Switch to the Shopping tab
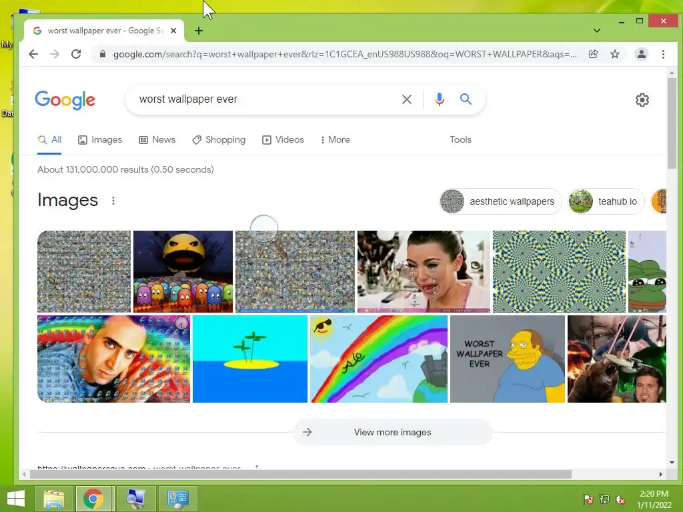683x512 pixels. (x=219, y=140)
